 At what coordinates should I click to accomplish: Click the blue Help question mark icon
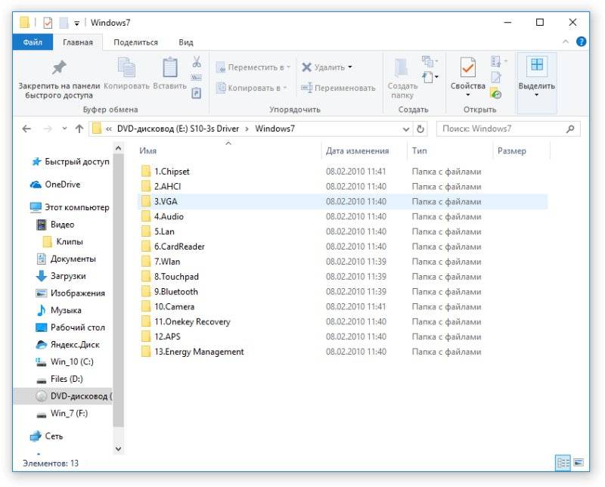(581, 42)
